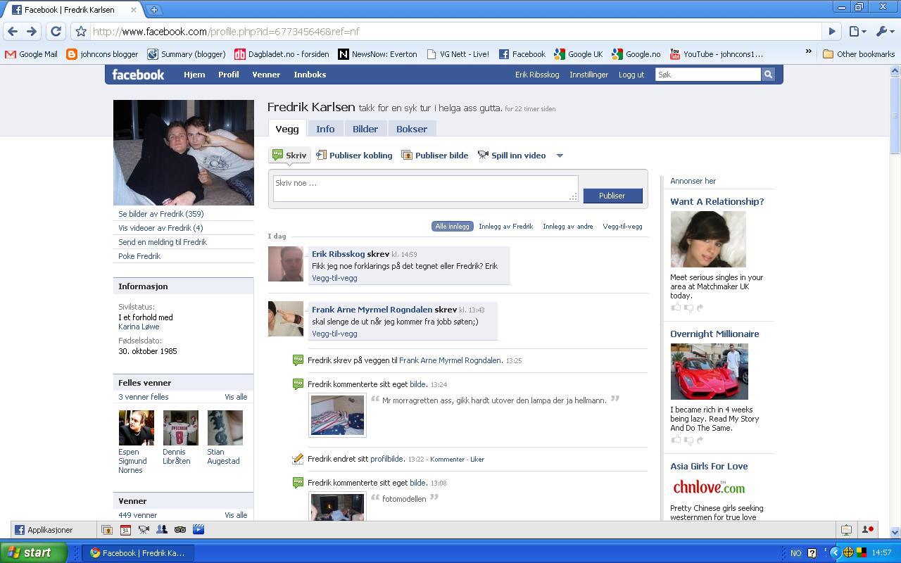Click the Facebook logo in the header
Image resolution: width=901 pixels, height=563 pixels.
[138, 75]
